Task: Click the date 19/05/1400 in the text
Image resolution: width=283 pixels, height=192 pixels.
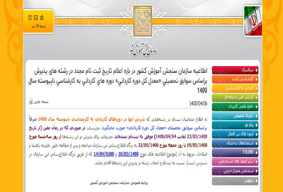Action: tap(197, 145)
